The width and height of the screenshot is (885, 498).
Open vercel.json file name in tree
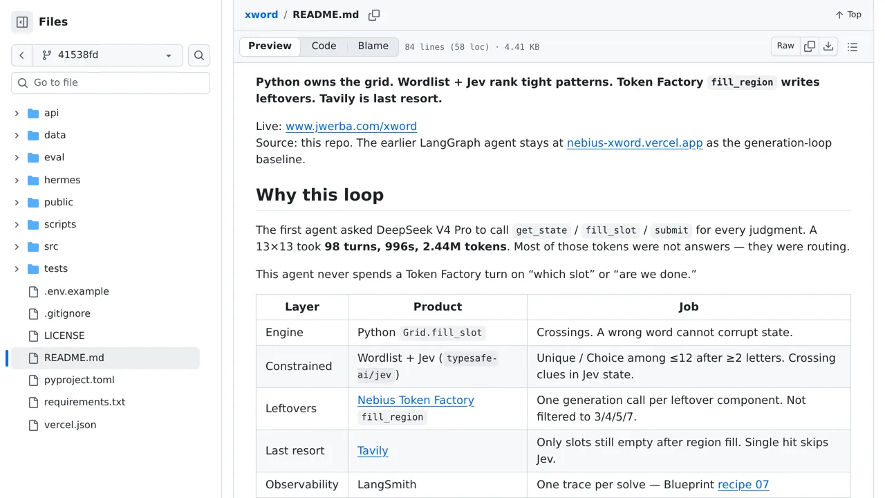71,425
